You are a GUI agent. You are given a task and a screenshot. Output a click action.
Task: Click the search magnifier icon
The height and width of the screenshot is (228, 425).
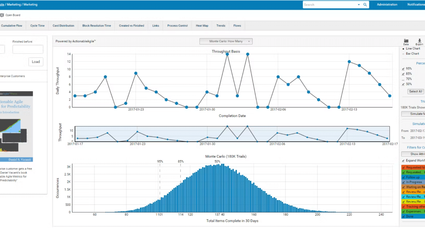[365, 5]
